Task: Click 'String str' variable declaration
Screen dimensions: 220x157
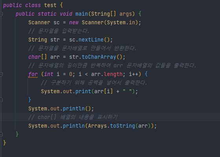Action: tap(44, 40)
